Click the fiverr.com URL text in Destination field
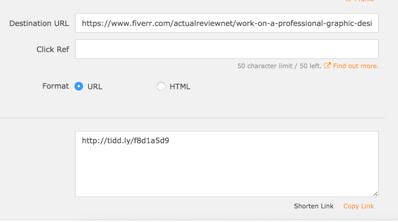The image size is (398, 222). (227, 23)
